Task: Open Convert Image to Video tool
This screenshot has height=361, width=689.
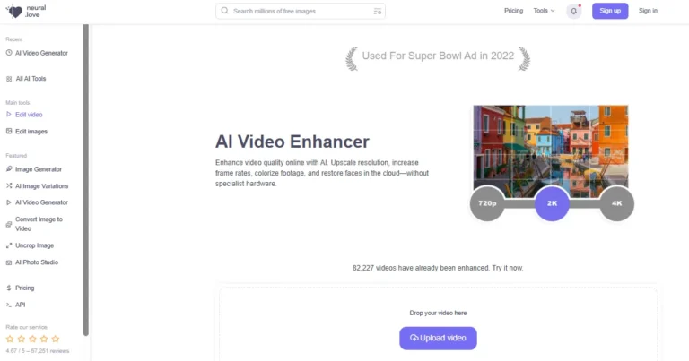Action: [x=39, y=224]
